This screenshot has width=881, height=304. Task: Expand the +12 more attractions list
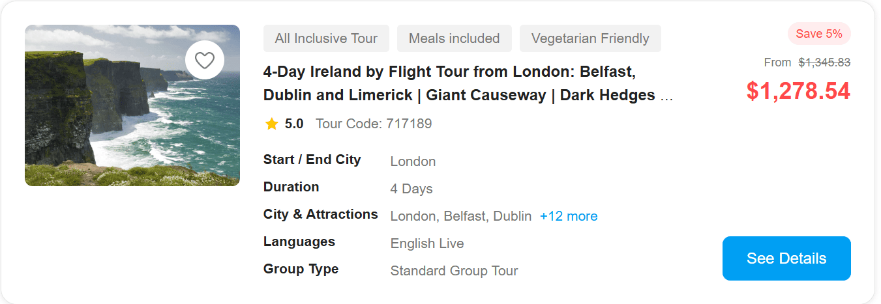tap(569, 216)
